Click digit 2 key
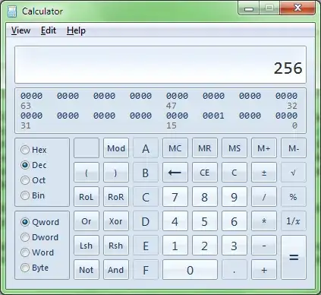This screenshot has height=295, width=321. (205, 246)
